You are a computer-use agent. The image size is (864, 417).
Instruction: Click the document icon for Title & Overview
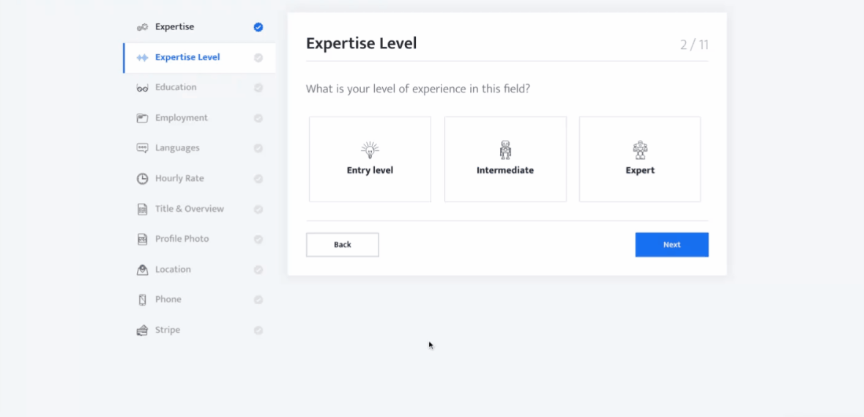(x=142, y=209)
